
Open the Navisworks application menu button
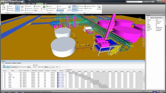[2, 2]
